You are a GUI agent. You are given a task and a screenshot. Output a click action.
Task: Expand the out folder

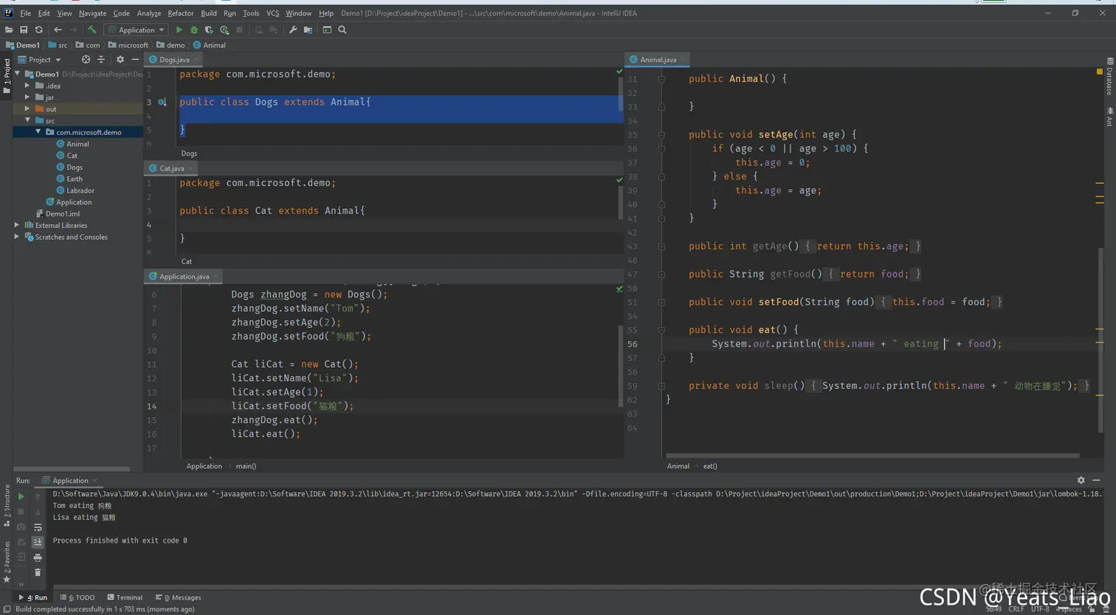(x=27, y=109)
